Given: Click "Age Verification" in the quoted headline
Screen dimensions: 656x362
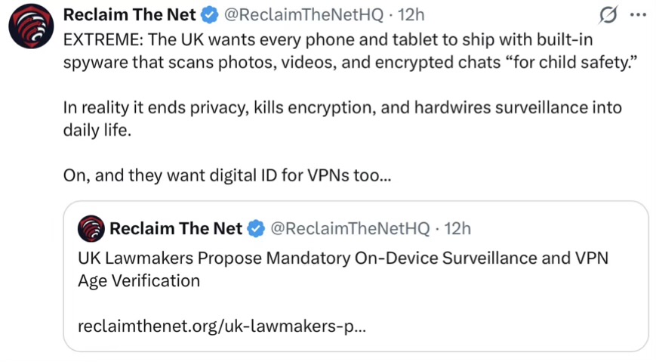Looking at the screenshot, I should tap(139, 281).
